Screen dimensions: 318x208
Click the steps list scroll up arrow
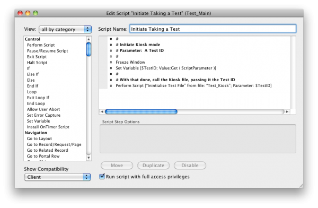[89, 39]
